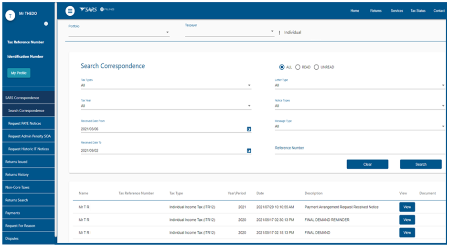Expand the Tax Types dropdown

coord(165,86)
